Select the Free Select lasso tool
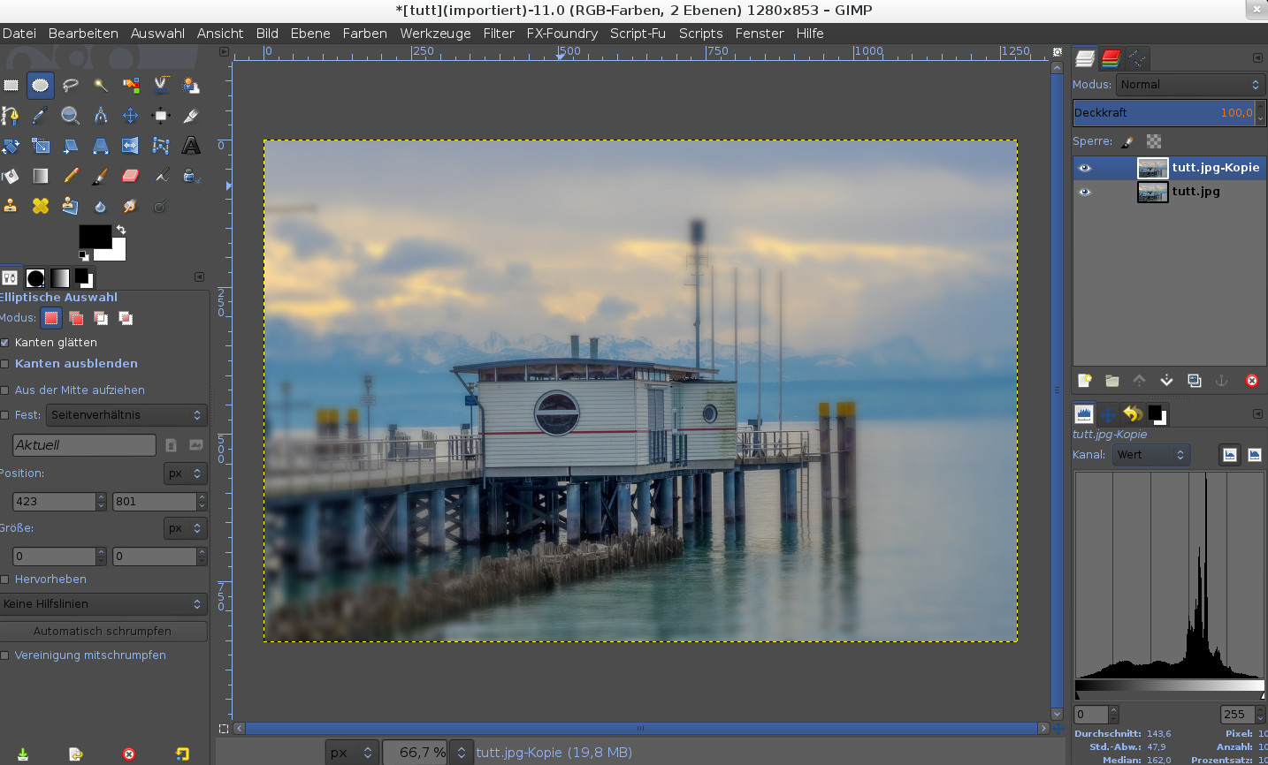 (x=71, y=86)
